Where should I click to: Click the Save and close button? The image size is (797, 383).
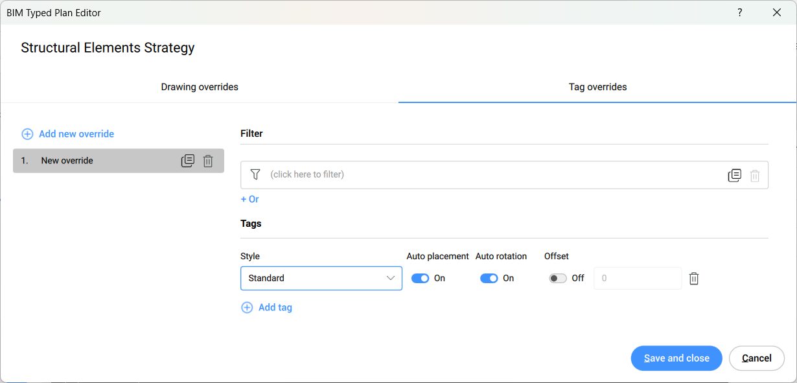click(x=676, y=358)
